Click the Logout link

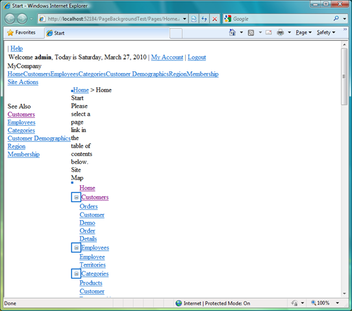coord(197,57)
